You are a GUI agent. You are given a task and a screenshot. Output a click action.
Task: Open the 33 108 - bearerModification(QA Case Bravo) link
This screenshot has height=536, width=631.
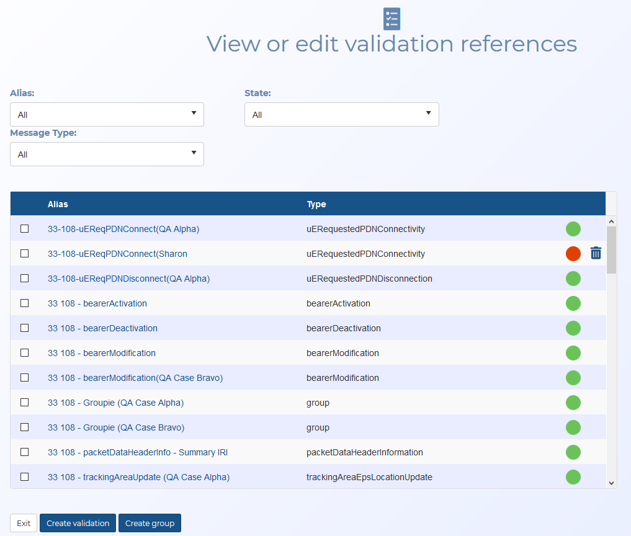(135, 378)
